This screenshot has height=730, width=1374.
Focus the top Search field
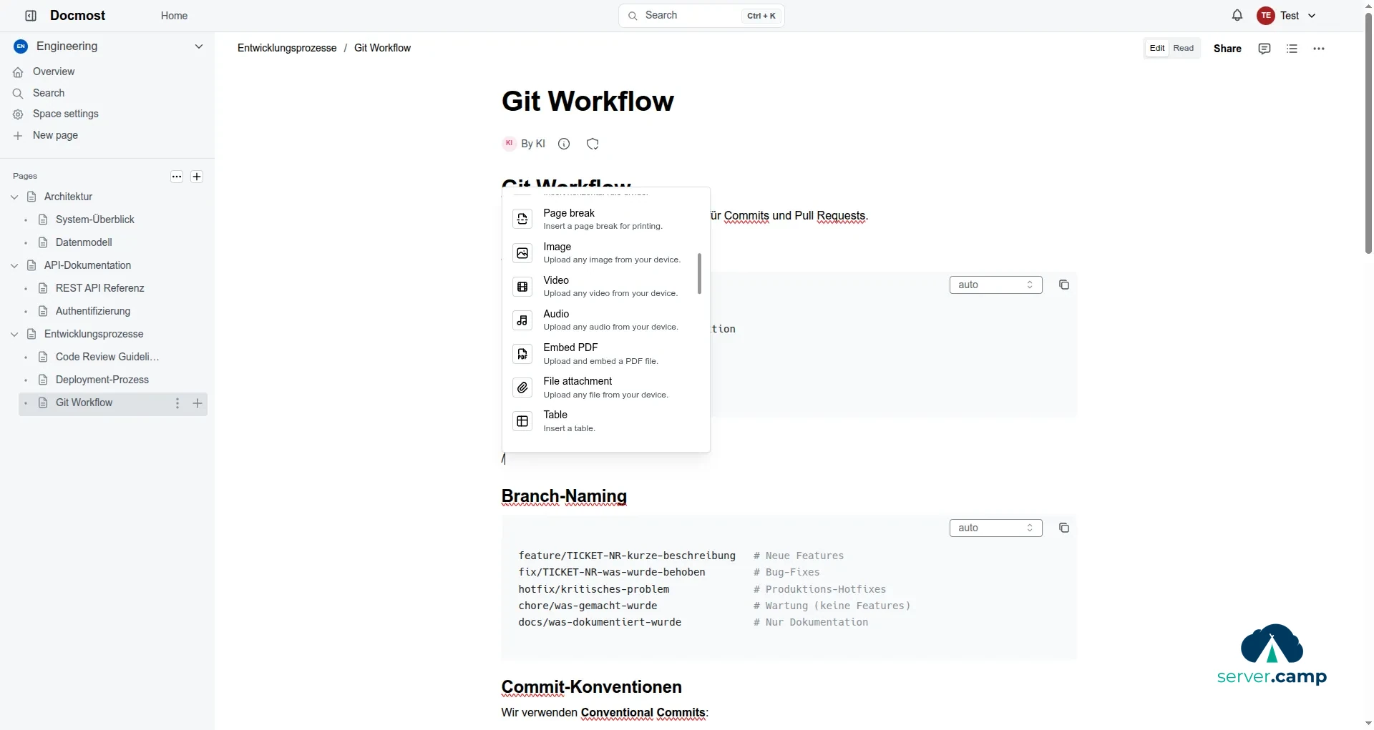[701, 16]
